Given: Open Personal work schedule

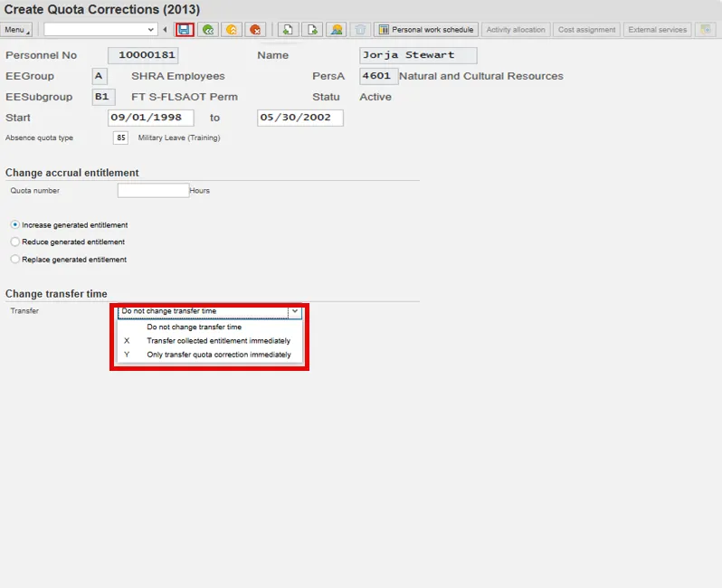Looking at the screenshot, I should pyautogui.click(x=426, y=30).
